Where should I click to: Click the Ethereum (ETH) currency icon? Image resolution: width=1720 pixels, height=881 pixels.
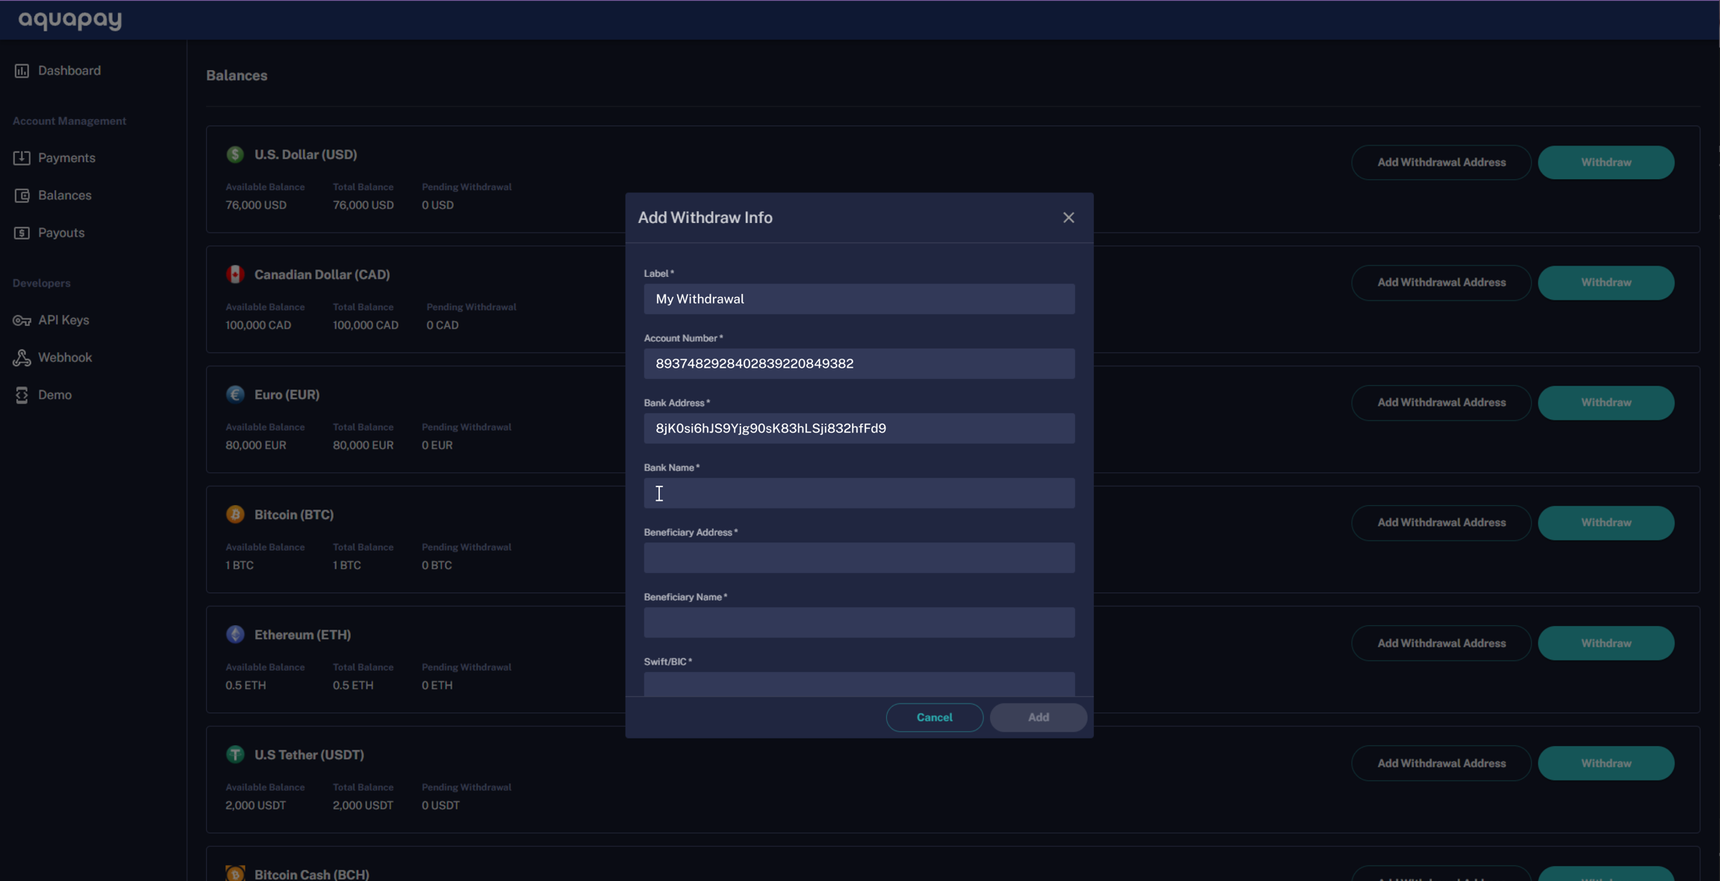[235, 635]
